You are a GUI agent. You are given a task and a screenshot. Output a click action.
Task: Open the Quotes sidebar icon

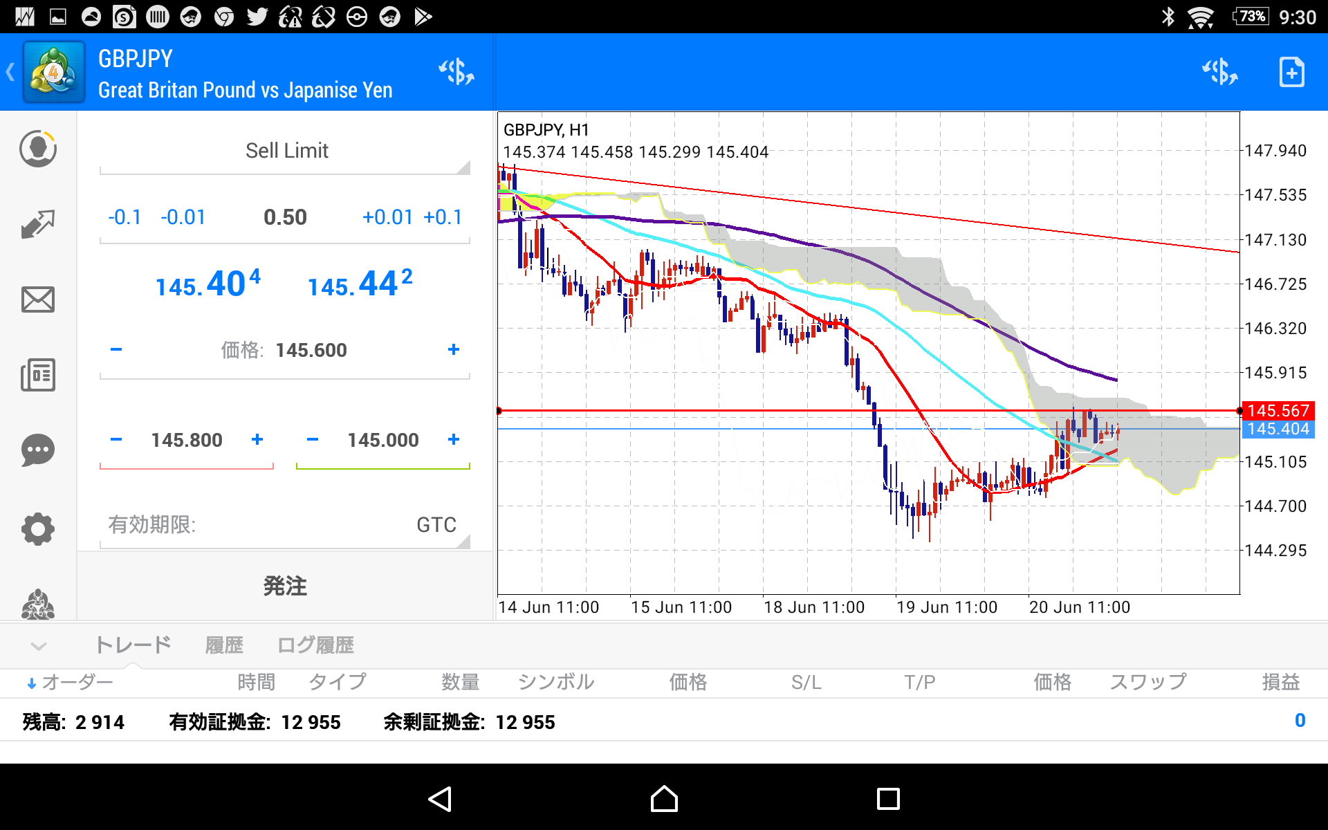(x=37, y=149)
